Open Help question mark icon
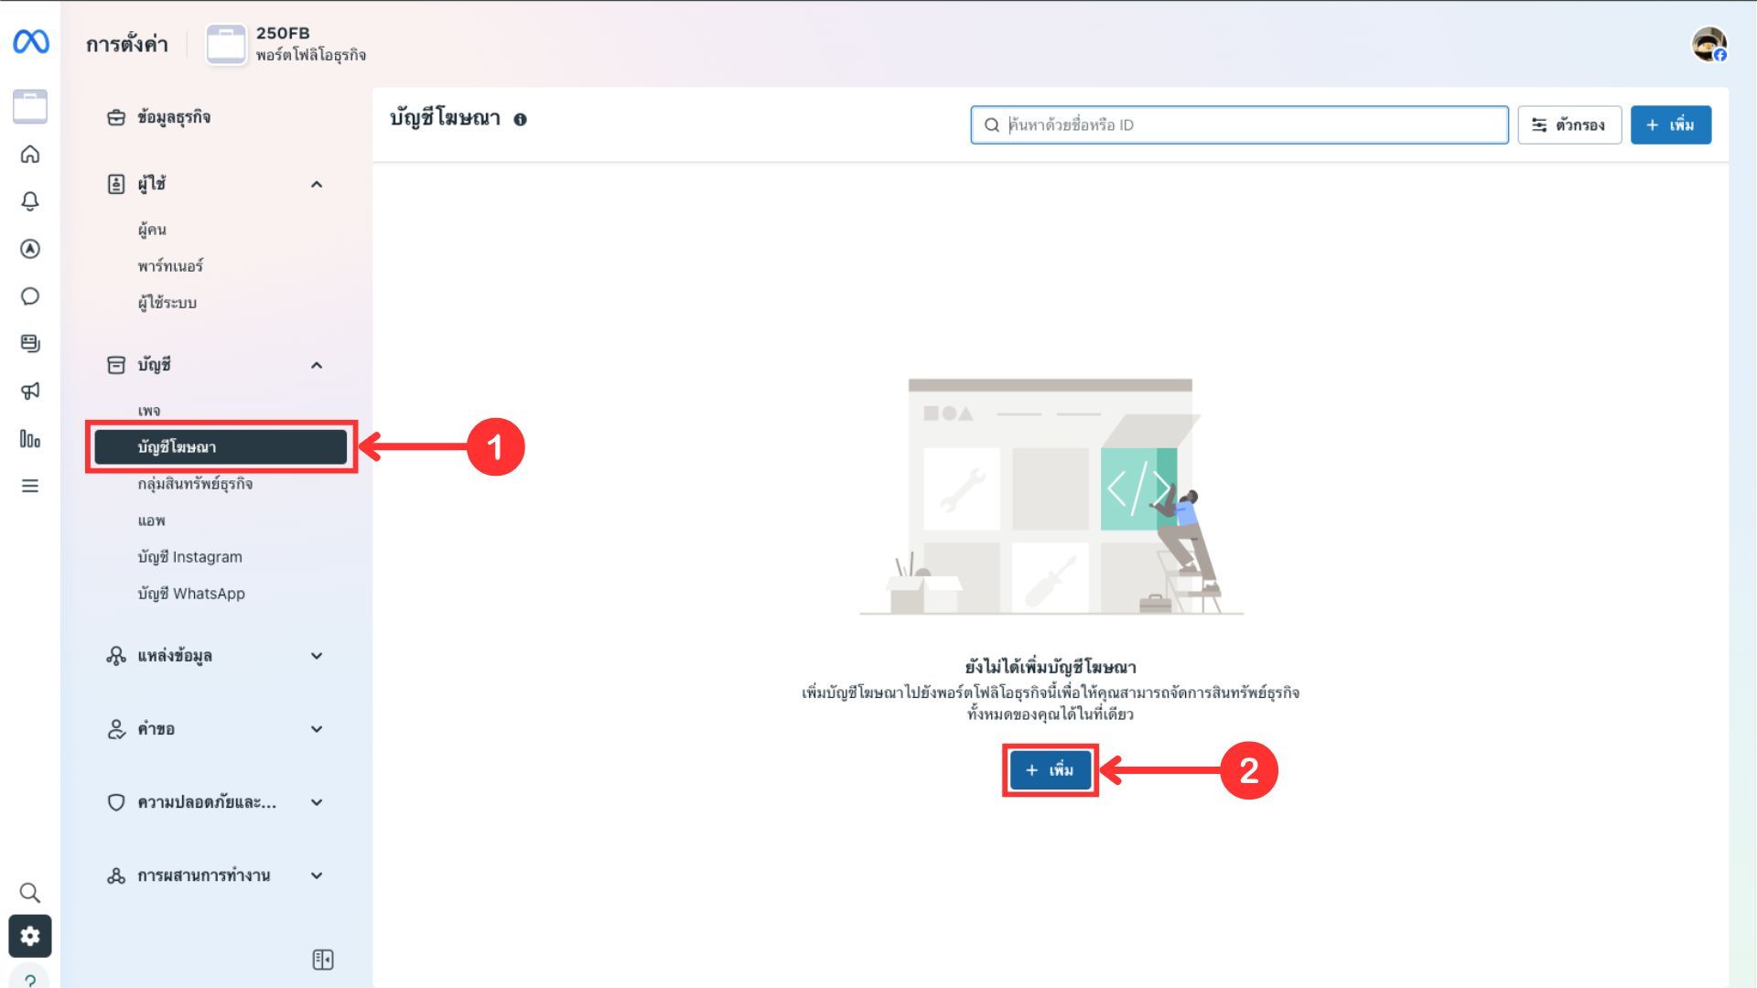This screenshot has width=1757, height=988. pyautogui.click(x=30, y=980)
